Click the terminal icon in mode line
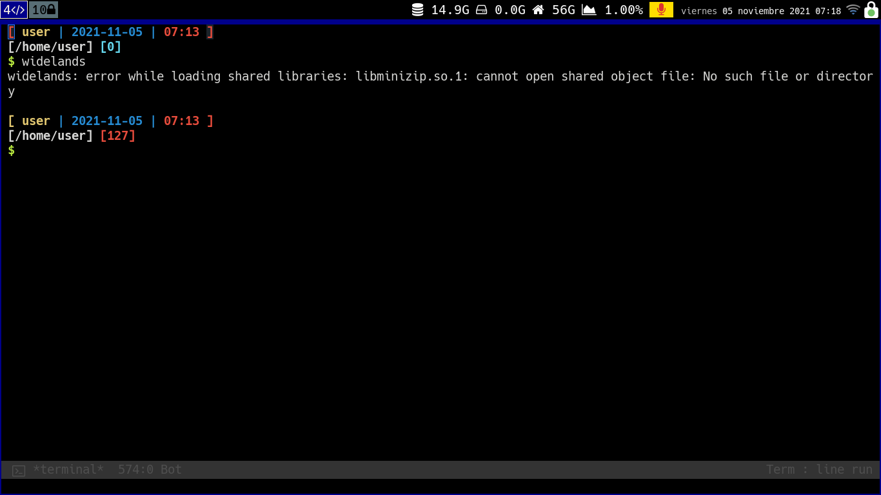Screen dimensions: 881x495 click(x=19, y=471)
